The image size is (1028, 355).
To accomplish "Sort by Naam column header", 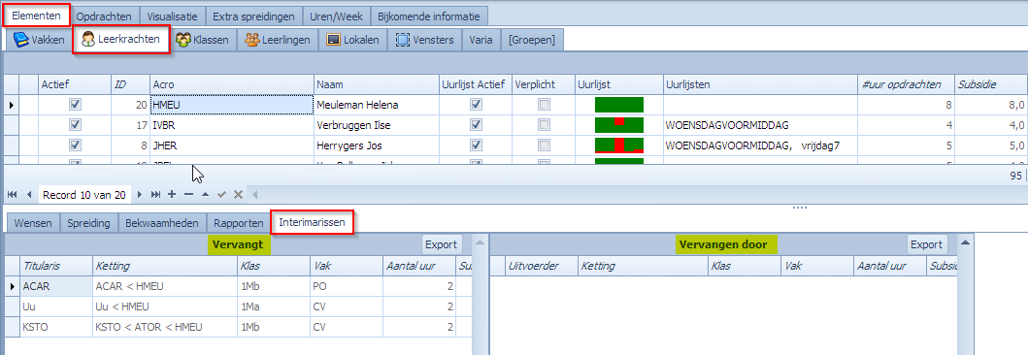I will tap(377, 83).
